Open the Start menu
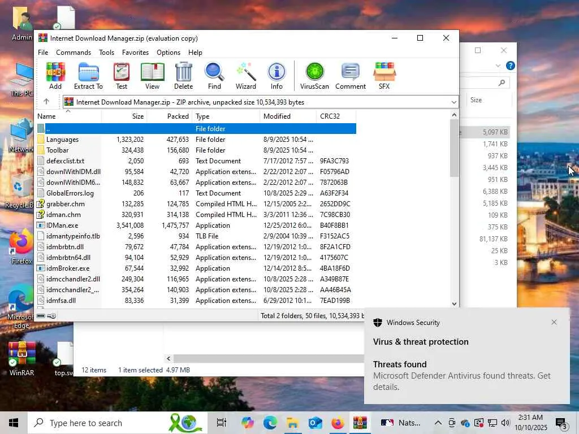 pyautogui.click(x=14, y=423)
